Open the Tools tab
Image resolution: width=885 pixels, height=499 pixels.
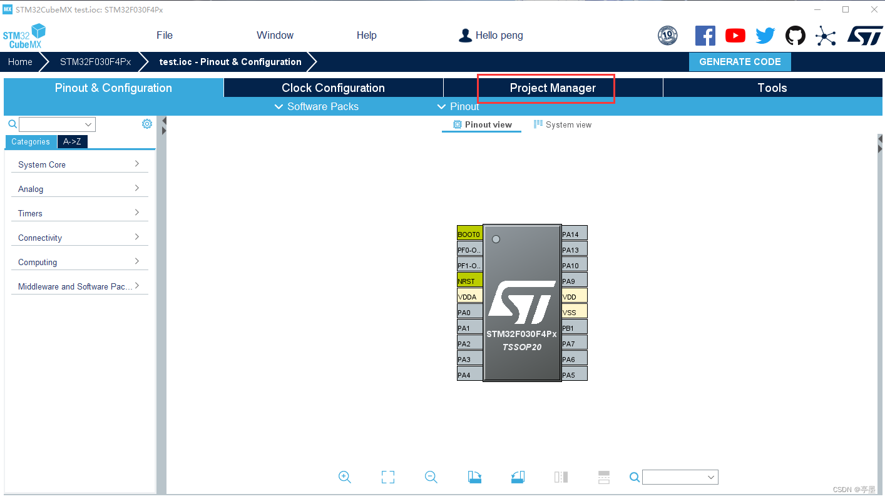pyautogui.click(x=772, y=88)
